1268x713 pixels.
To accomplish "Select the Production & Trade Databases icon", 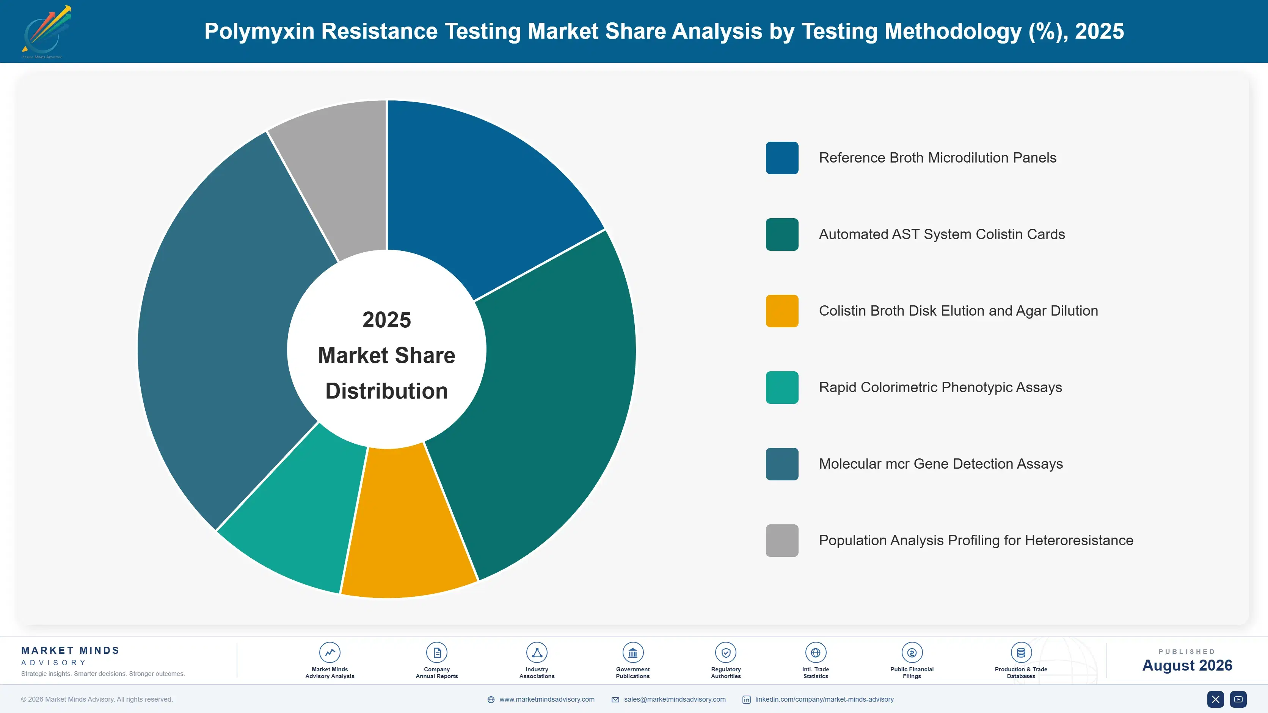I will click(1021, 652).
